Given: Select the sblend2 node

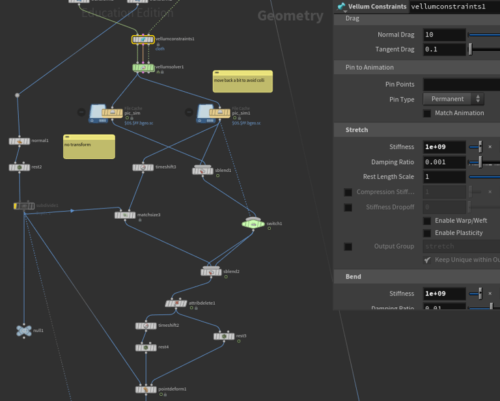Looking at the screenshot, I should click(211, 272).
